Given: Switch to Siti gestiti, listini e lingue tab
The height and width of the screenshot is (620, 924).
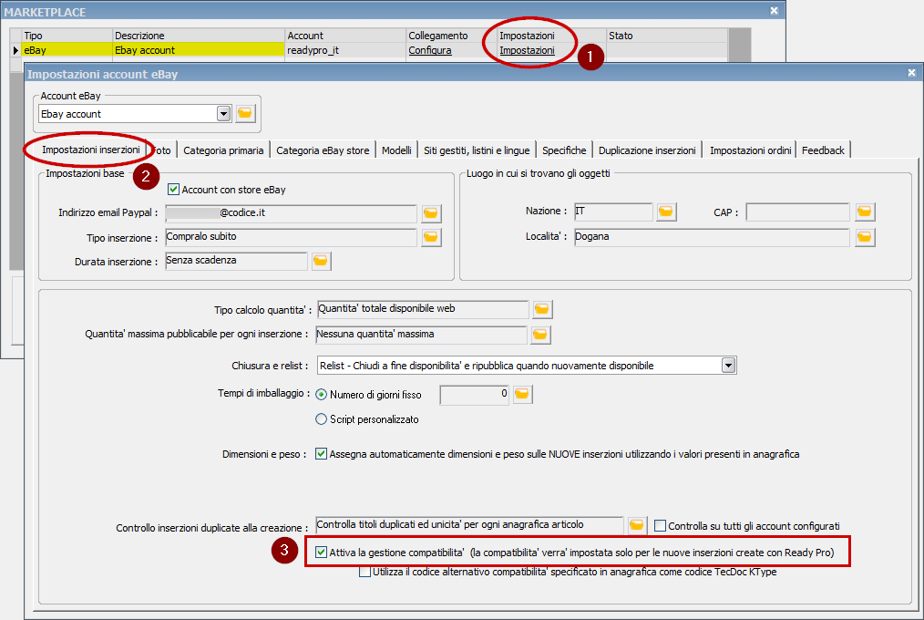Looking at the screenshot, I should [477, 150].
